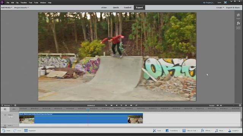Switch to the Guided tab
The image size is (243, 136).
click(128, 8)
